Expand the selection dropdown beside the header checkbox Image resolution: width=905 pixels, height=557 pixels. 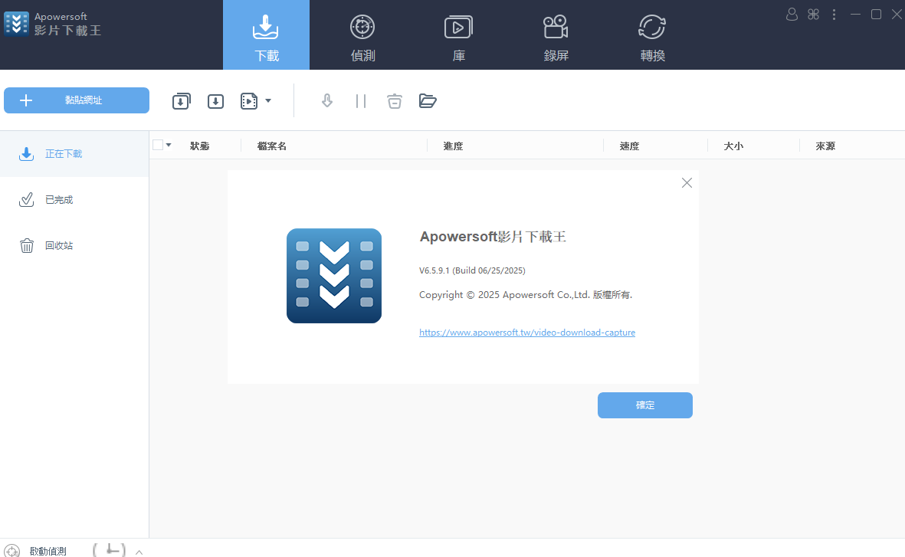pyautogui.click(x=169, y=145)
